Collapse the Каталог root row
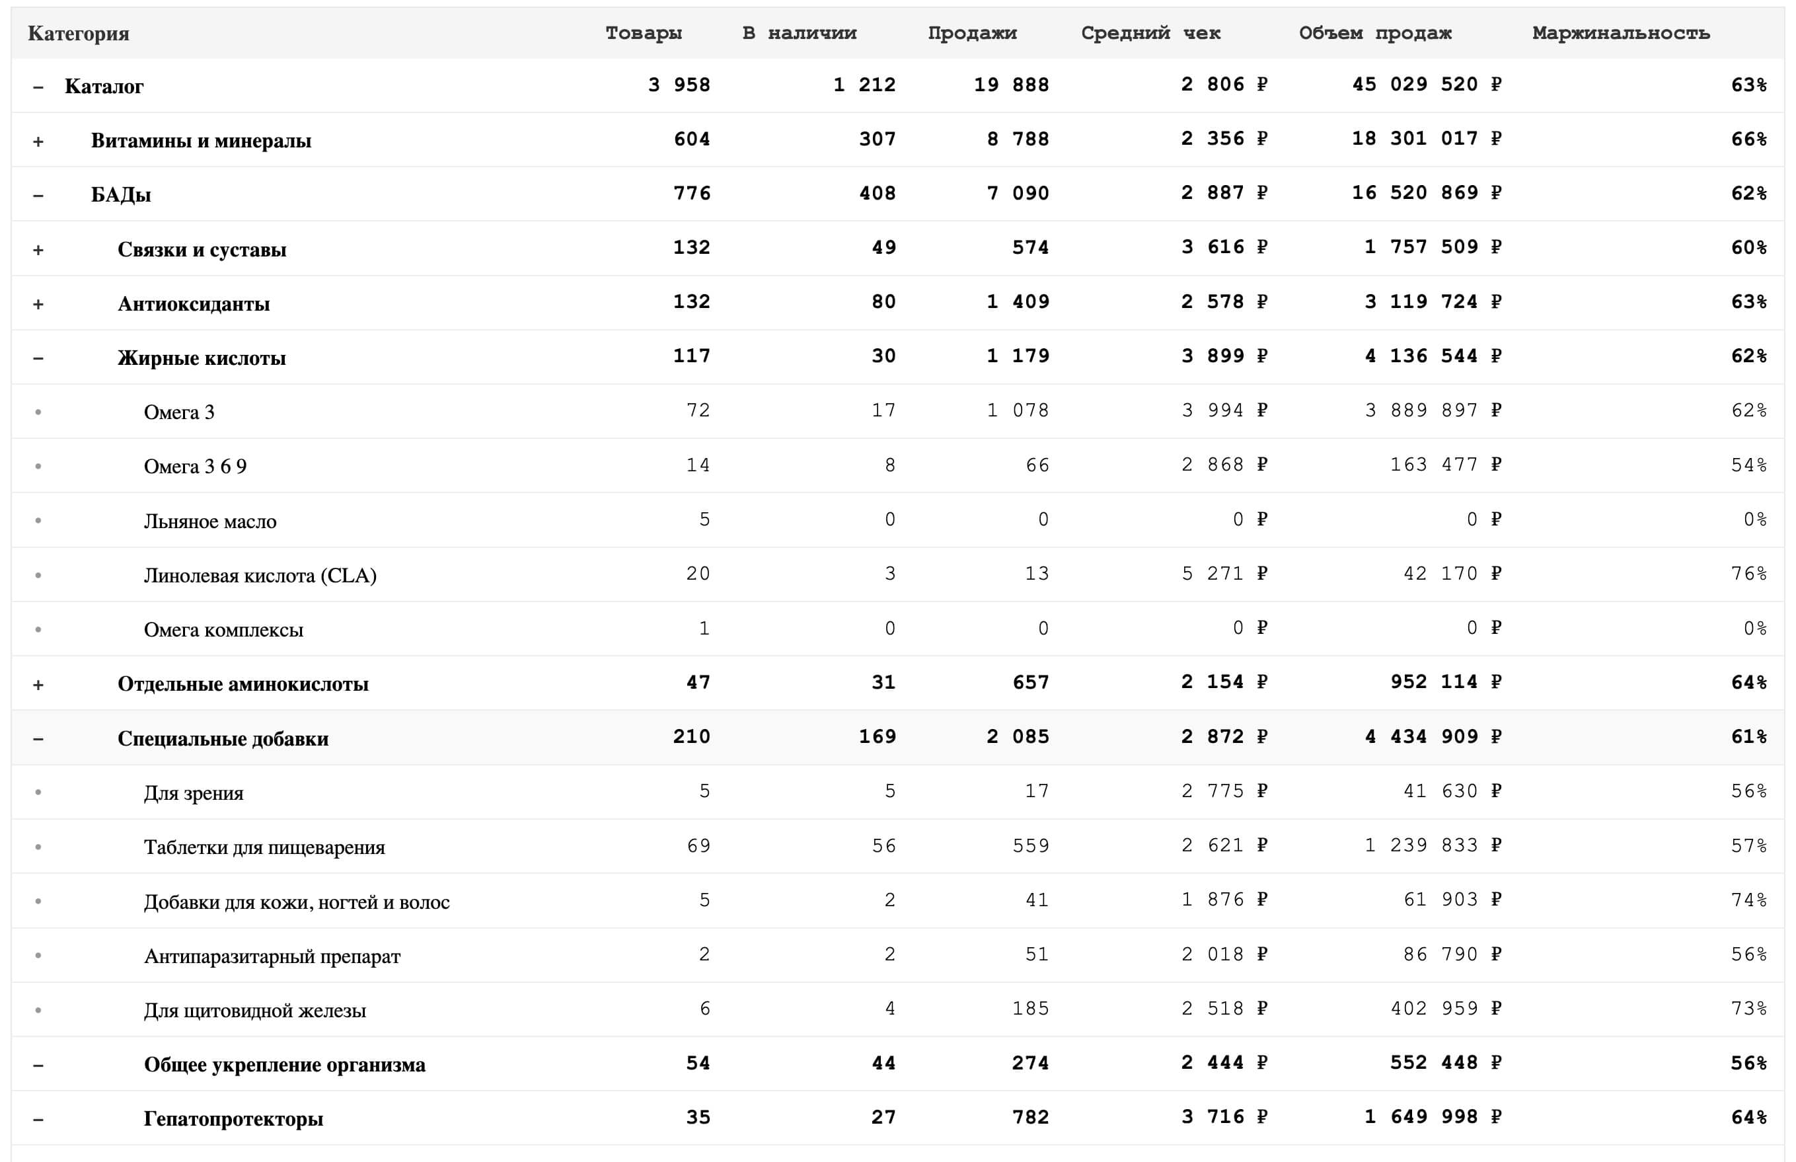 pyautogui.click(x=38, y=87)
